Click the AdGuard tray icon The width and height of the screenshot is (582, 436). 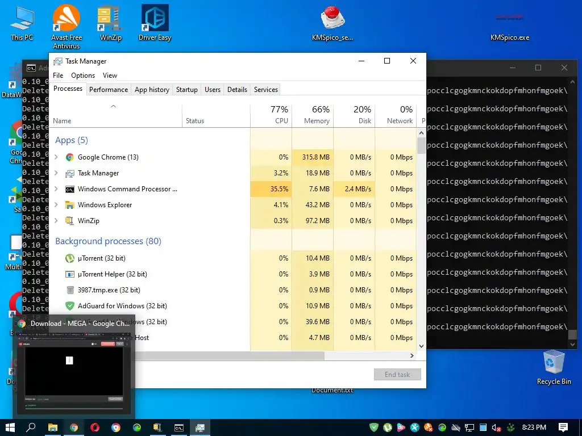pyautogui.click(x=374, y=427)
